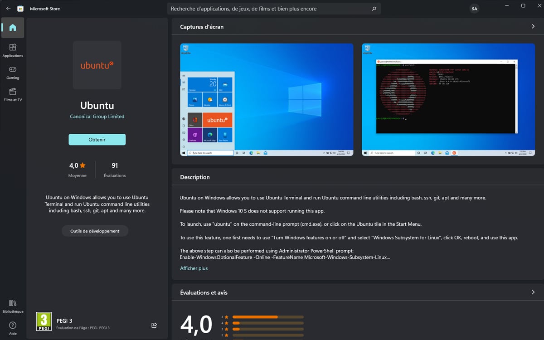
Task: Go to the Gaming section
Action: [x=13, y=72]
